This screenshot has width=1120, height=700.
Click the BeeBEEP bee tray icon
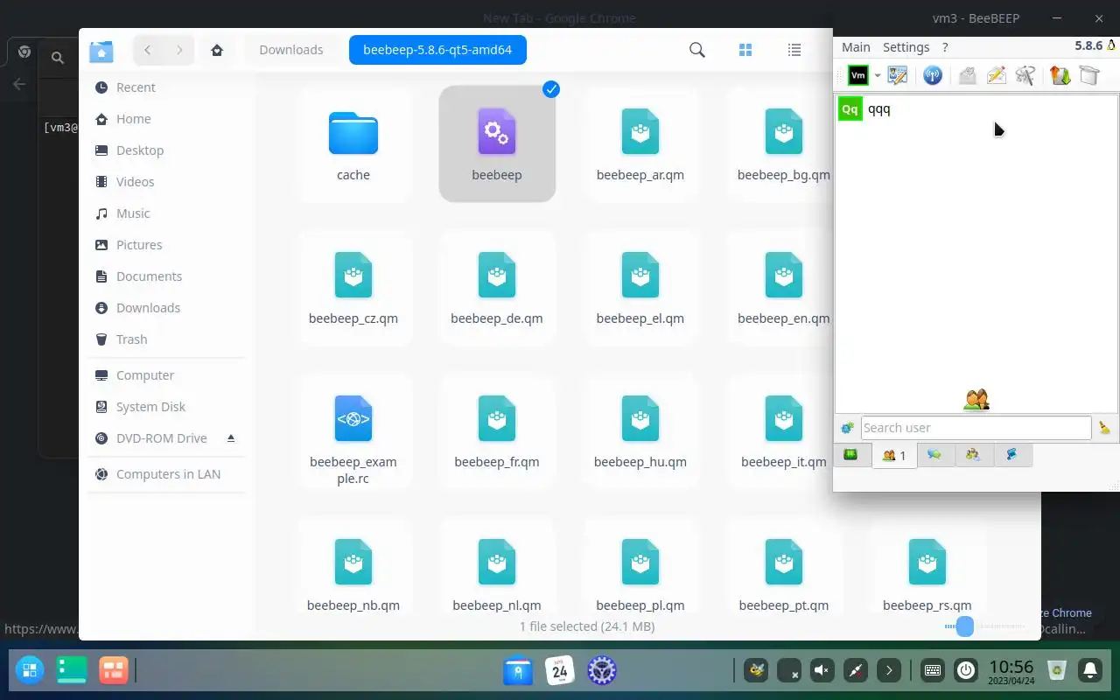[756, 671]
